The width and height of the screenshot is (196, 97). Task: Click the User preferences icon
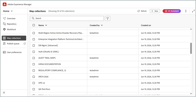[4, 52]
